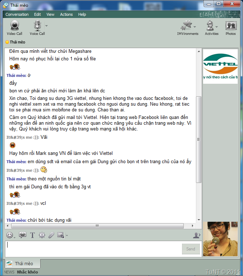Screen dimensions: 243x276
Task: Click the Viettel display picture of contact
Action: pyautogui.click(x=220, y=66)
